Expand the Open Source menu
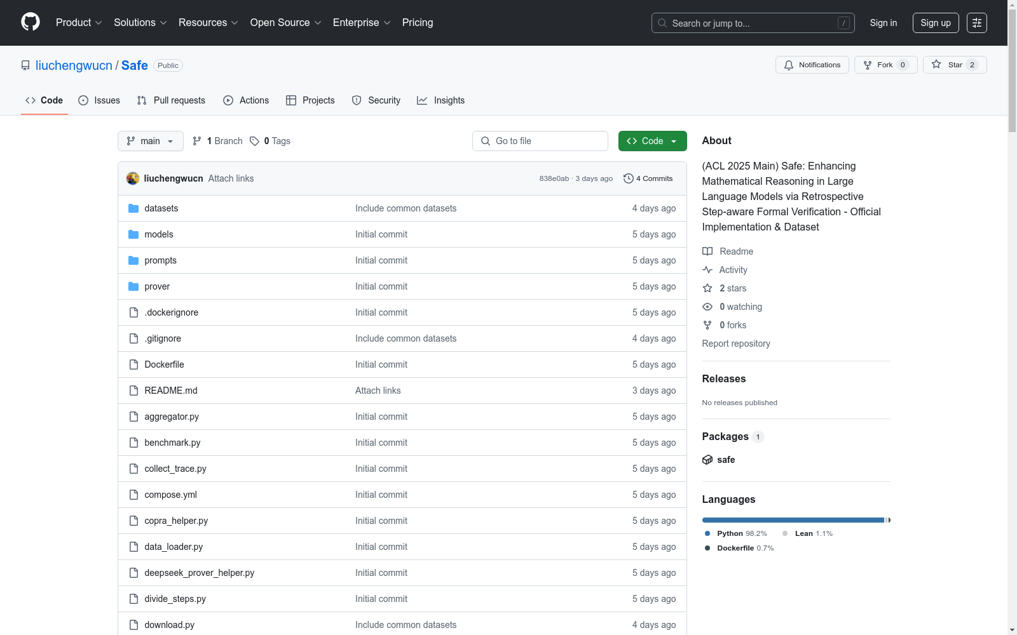This screenshot has width=1017, height=635. point(286,23)
